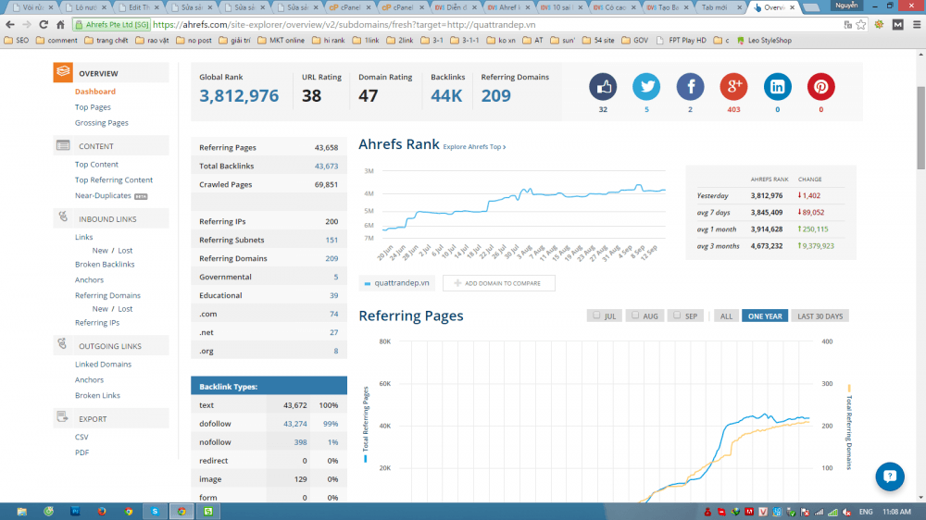Click the quattrandep.vn blue legend swatch
Image resolution: width=926 pixels, height=520 pixels.
[x=368, y=283]
